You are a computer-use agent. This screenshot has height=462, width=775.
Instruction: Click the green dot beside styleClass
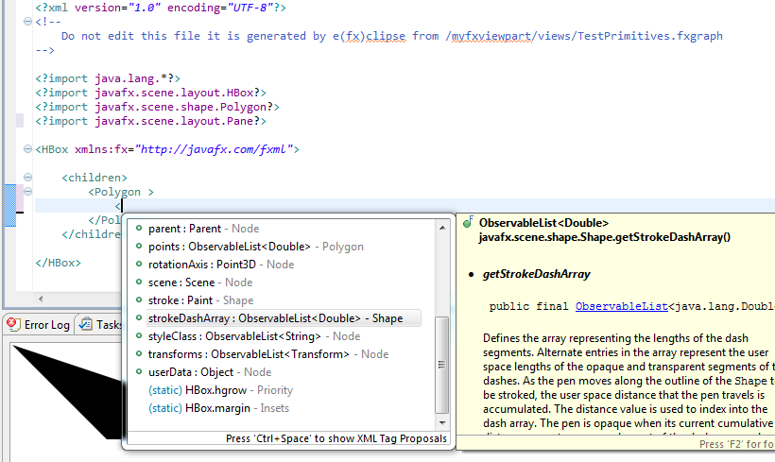tap(139, 336)
